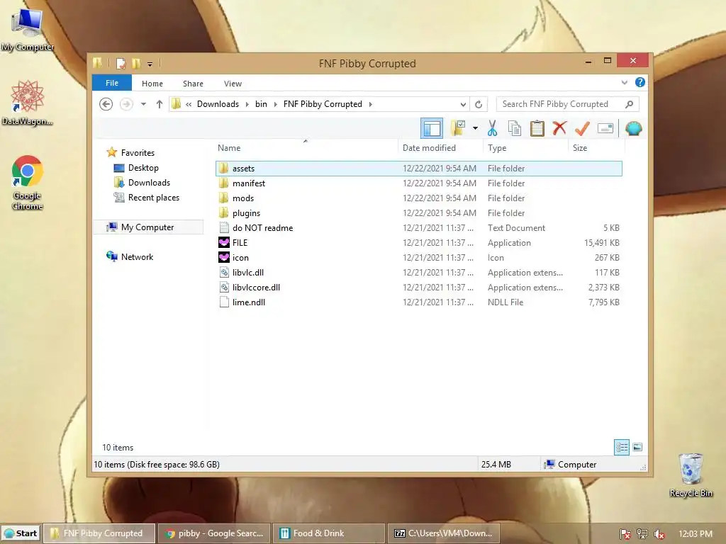The image size is (726, 544).
Task: Switch to pibby Google Search taskbar item
Action: [214, 533]
